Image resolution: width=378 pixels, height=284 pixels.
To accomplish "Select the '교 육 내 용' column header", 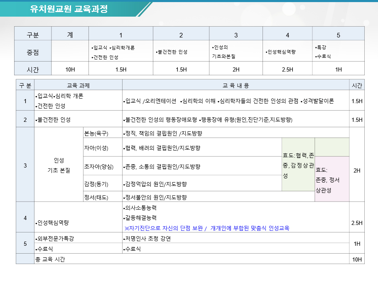I will (x=236, y=85).
